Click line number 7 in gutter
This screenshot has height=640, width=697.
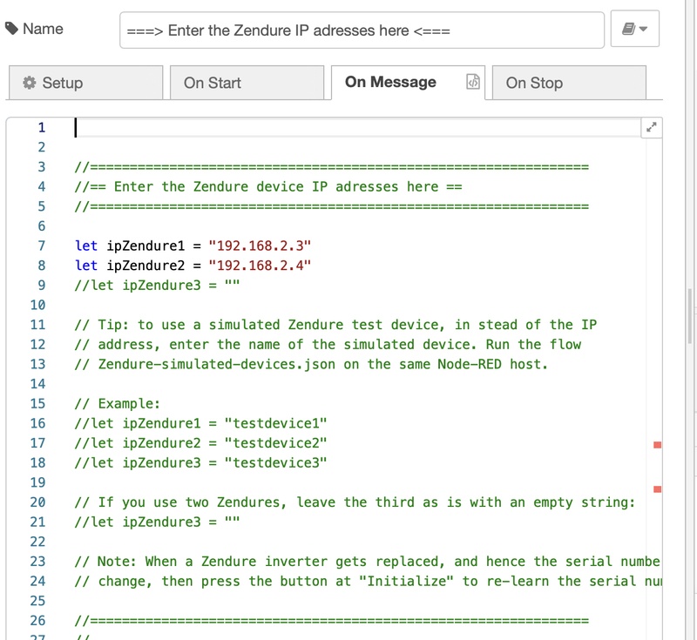pyautogui.click(x=41, y=246)
